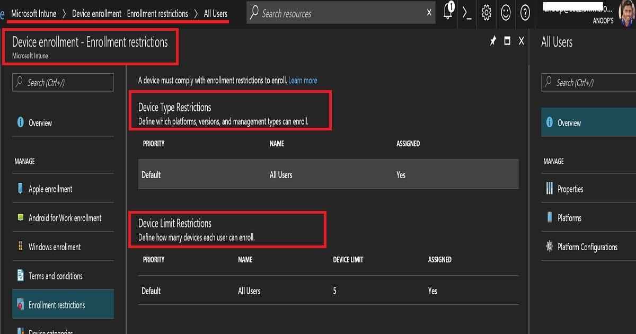Click the feedback smiley icon
Screen dimensions: 636x334
[x=506, y=13]
